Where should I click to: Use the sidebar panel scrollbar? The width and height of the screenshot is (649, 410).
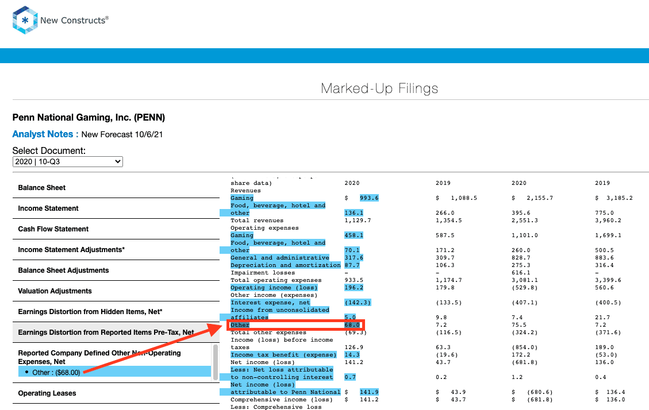[215, 362]
